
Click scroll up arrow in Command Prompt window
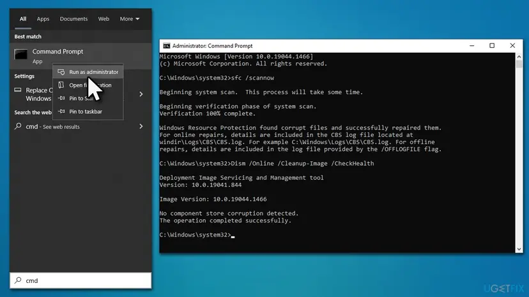pyautogui.click(x=519, y=57)
